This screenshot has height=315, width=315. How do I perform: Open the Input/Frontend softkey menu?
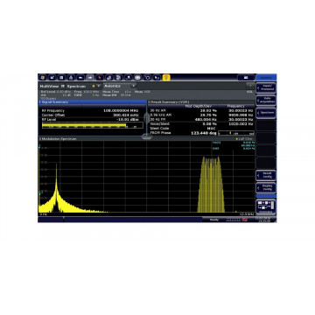point(266,87)
